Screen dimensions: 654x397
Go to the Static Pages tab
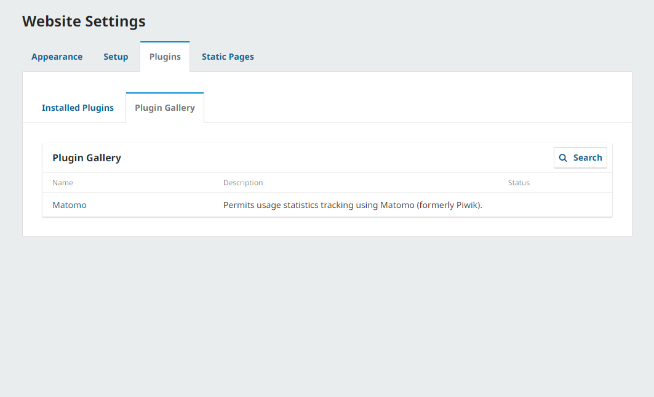click(x=228, y=57)
